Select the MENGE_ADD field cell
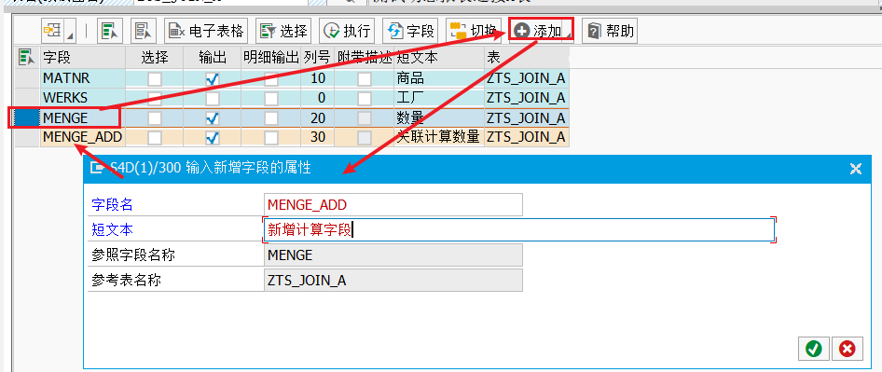This screenshot has width=882, height=372. [82, 137]
